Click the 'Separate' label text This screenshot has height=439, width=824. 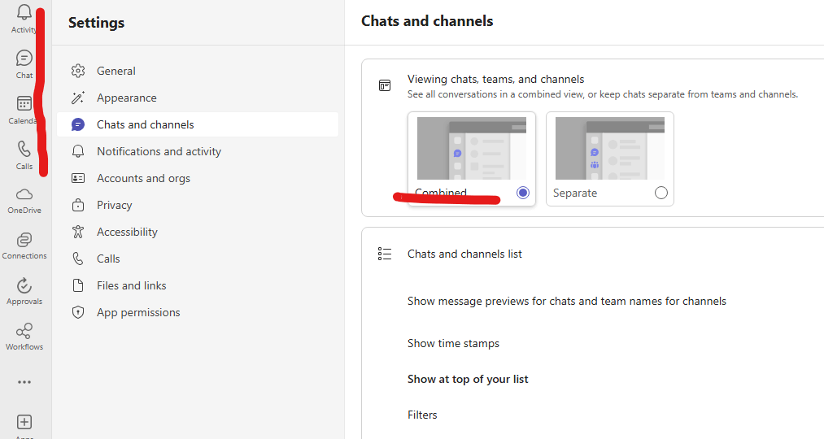click(x=575, y=193)
